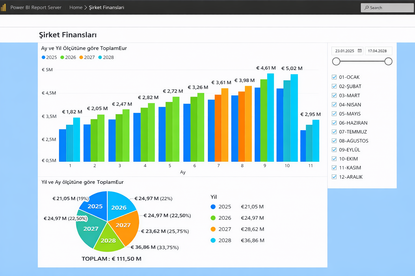
Task: Select Şirket Finansları in the breadcrumb
Action: point(106,8)
